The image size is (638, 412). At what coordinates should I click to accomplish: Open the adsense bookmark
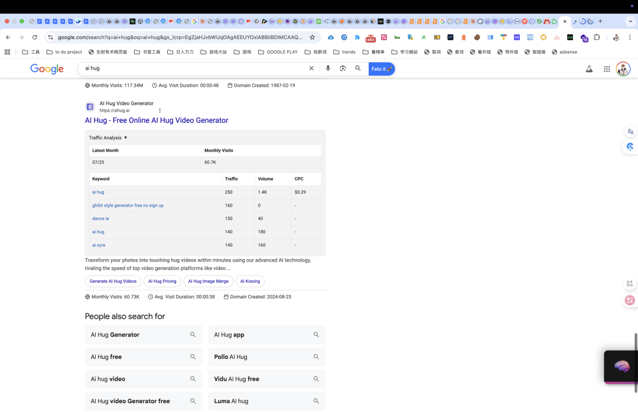(564, 52)
